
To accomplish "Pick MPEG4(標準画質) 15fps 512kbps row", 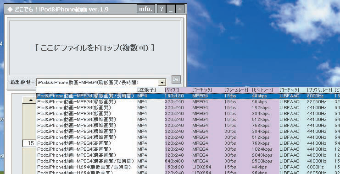I will coord(188,119).
